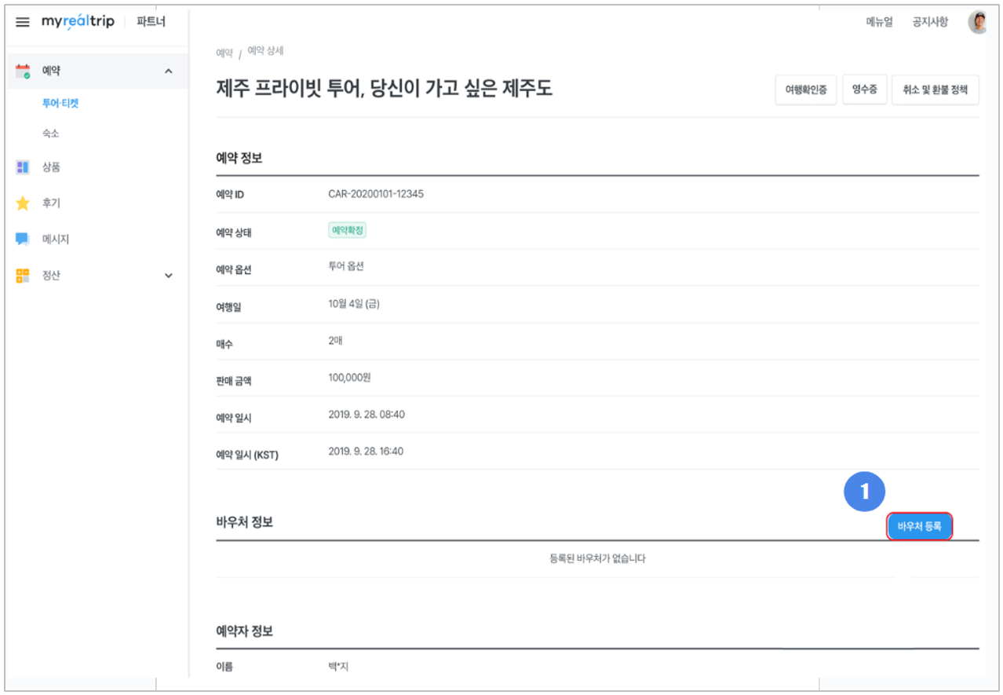This screenshot has width=1003, height=695.
Task: Open 공지사항 in the top header
Action: point(930,22)
